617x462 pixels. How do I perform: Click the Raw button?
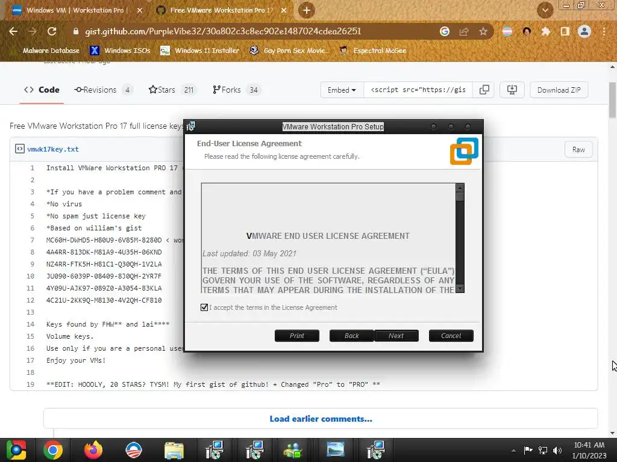(x=578, y=149)
